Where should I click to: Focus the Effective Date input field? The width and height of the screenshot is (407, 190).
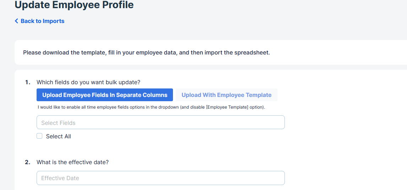[x=161, y=178]
